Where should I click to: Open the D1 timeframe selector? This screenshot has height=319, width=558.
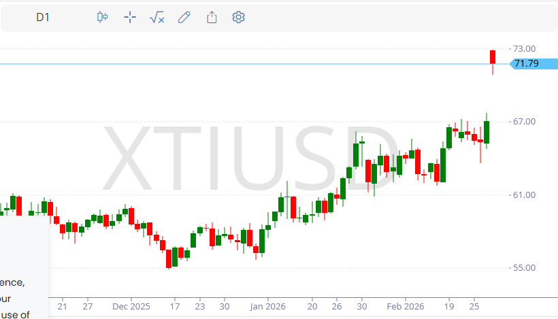tap(43, 17)
